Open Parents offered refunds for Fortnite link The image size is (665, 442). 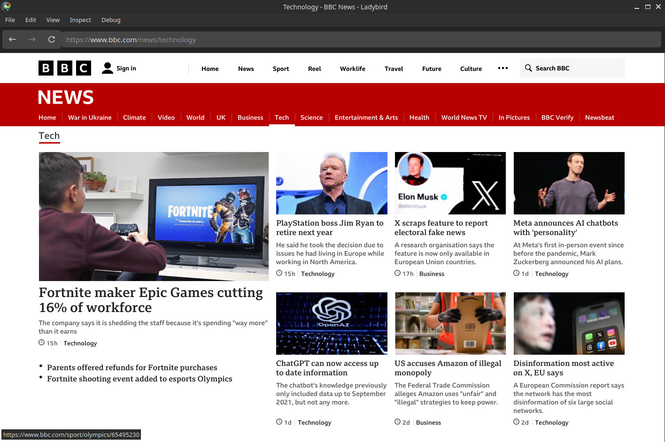(132, 367)
